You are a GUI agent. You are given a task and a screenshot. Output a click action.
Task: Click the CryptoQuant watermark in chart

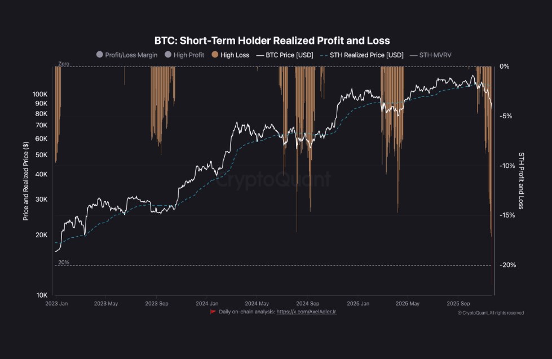coord(273,180)
